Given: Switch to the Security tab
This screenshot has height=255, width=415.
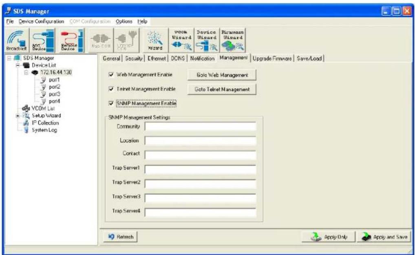Looking at the screenshot, I should (x=134, y=59).
